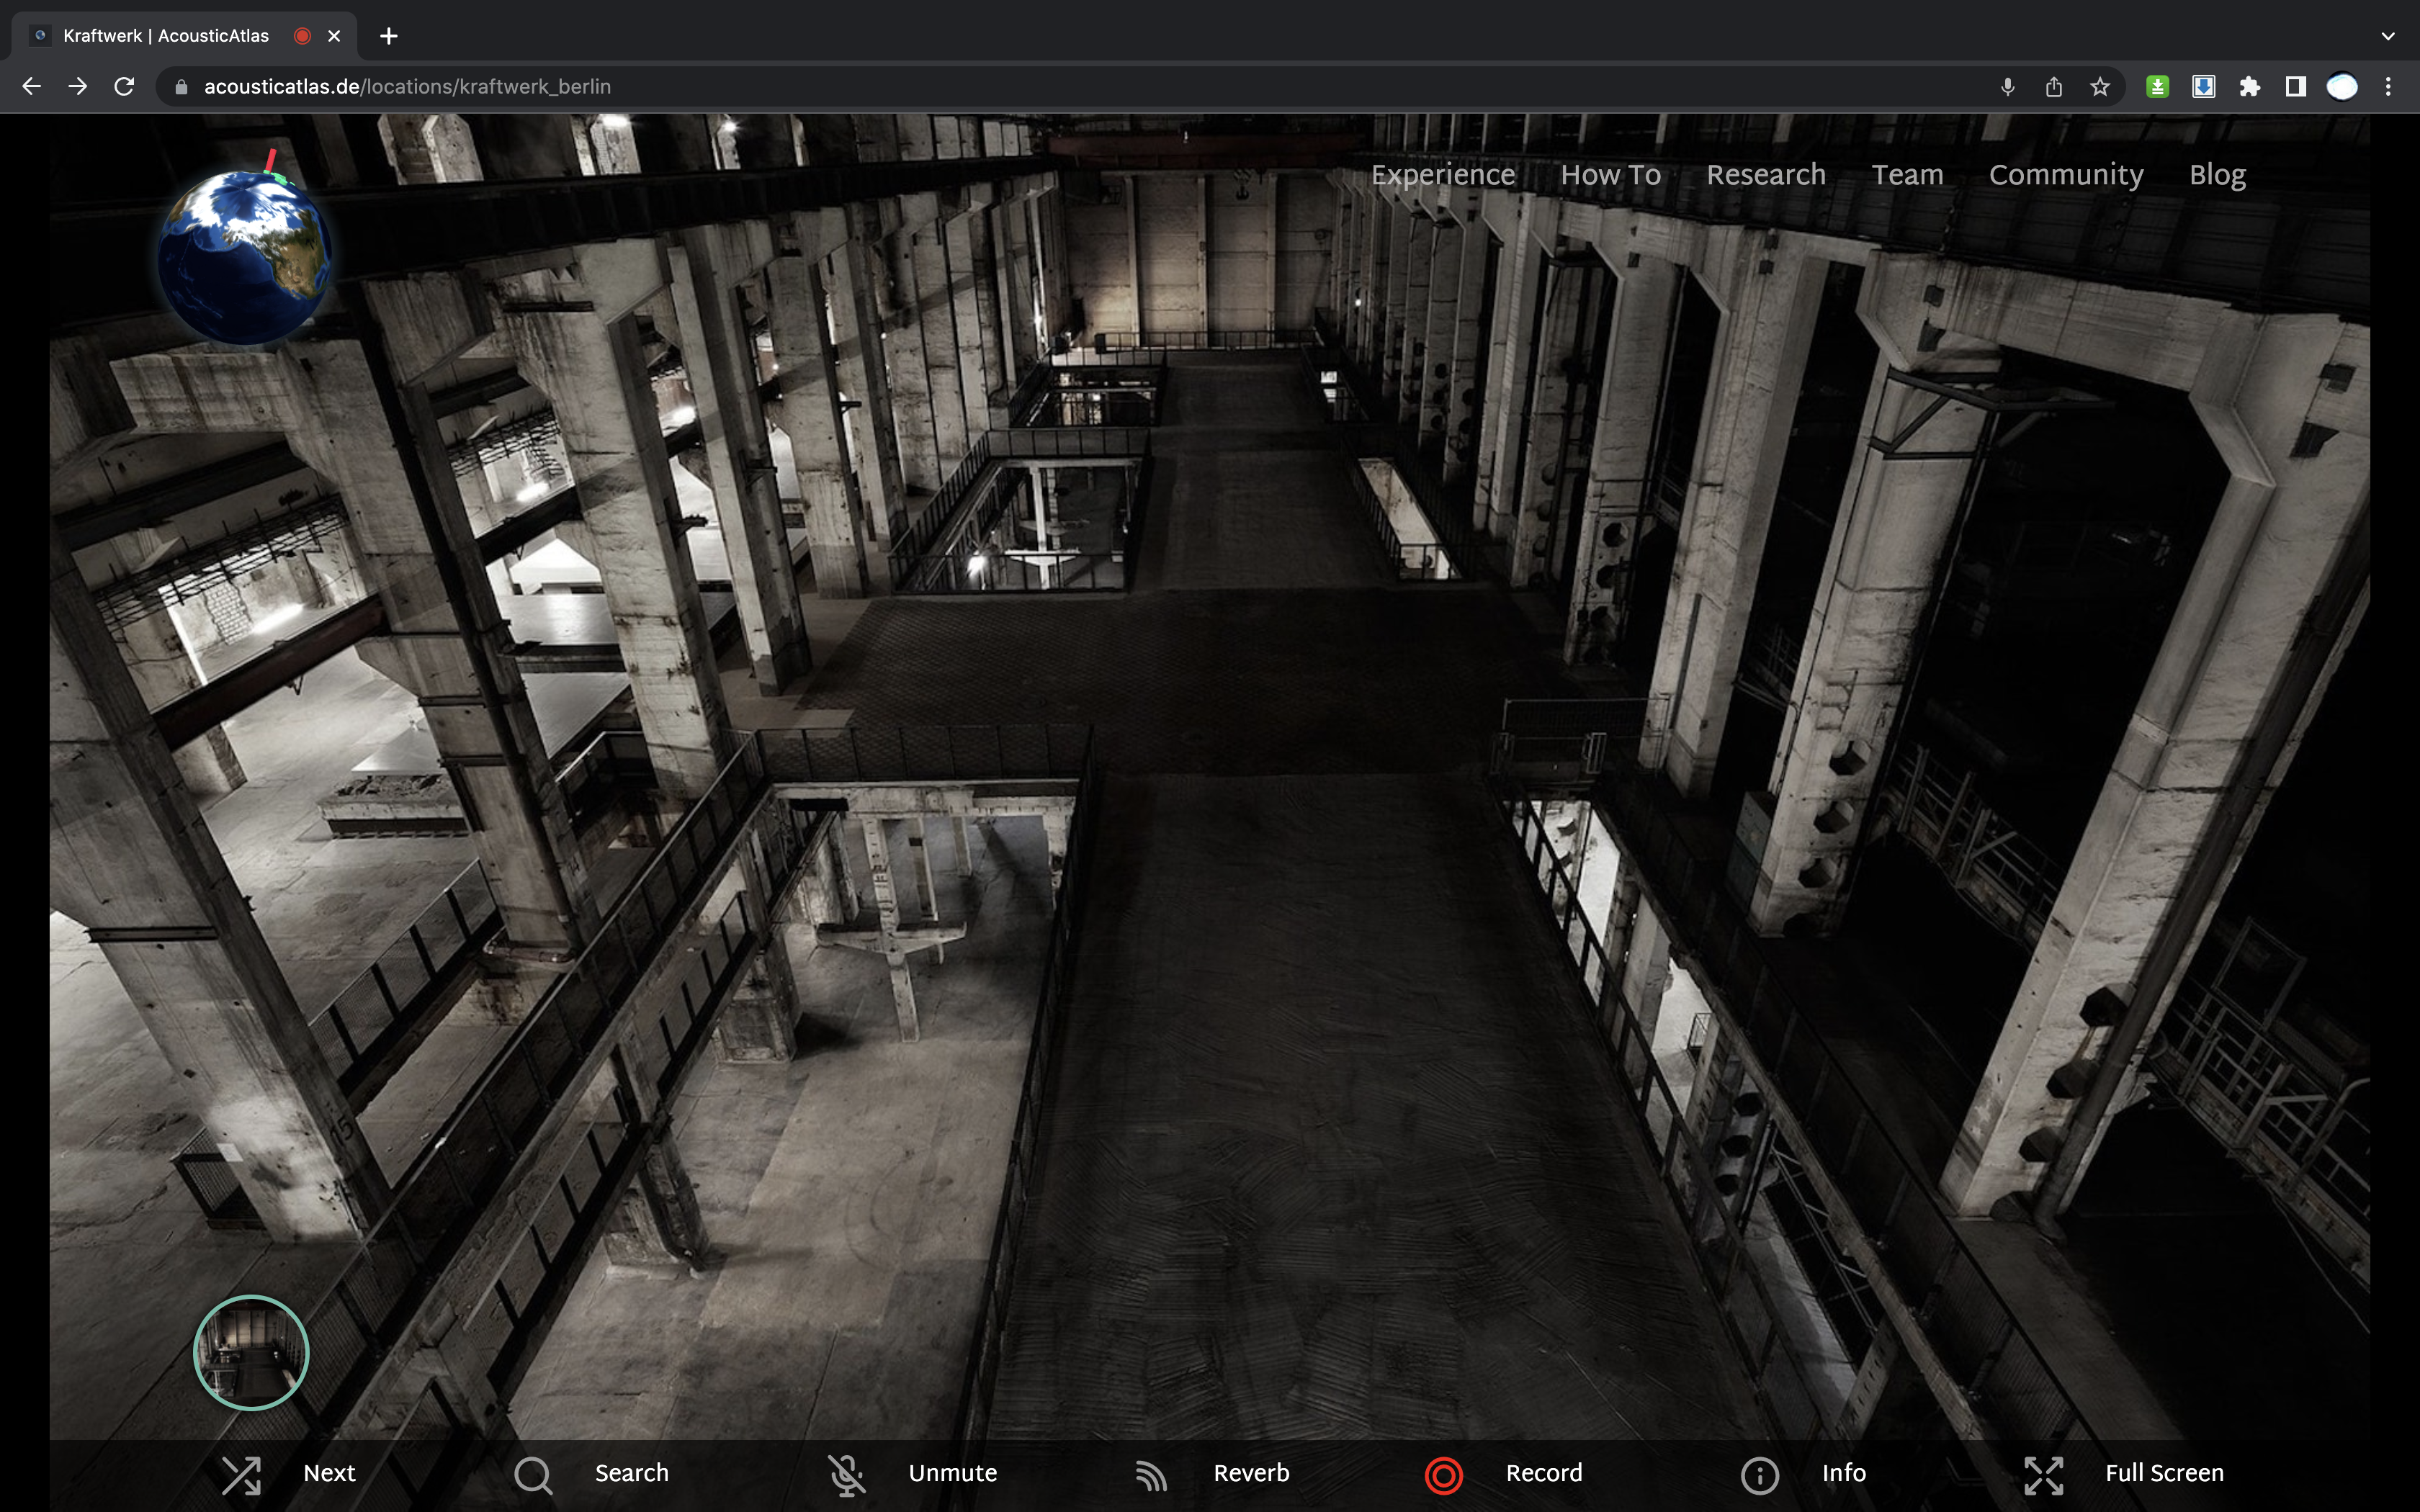The image size is (2420, 1512).
Task: Select the circular Kraftwerk location thumbnail
Action: (251, 1352)
